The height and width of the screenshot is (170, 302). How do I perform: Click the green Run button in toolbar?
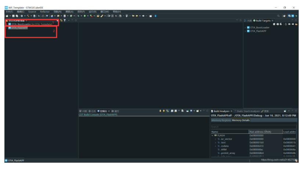[84, 16]
